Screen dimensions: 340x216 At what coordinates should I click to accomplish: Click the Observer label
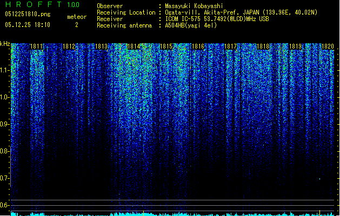point(110,6)
